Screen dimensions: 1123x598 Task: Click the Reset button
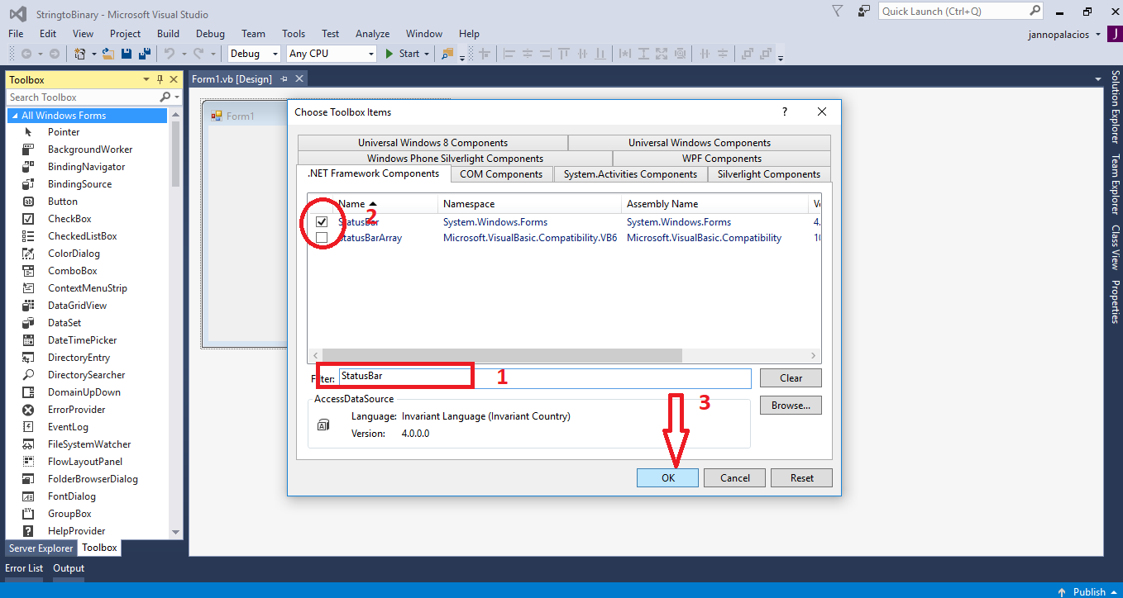pos(801,477)
